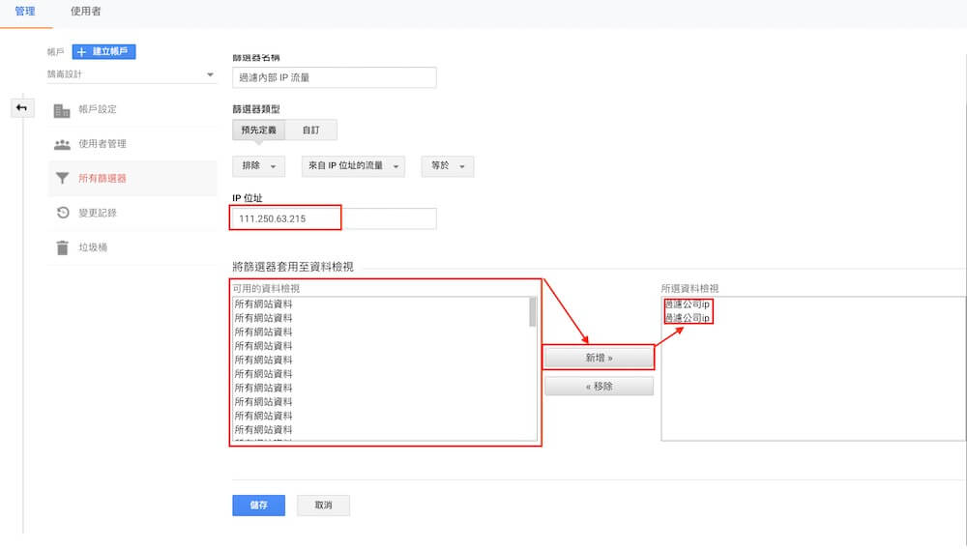Viewport: 967px width, 550px height.
Task: Click the funnel filter icon
Action: click(x=62, y=178)
